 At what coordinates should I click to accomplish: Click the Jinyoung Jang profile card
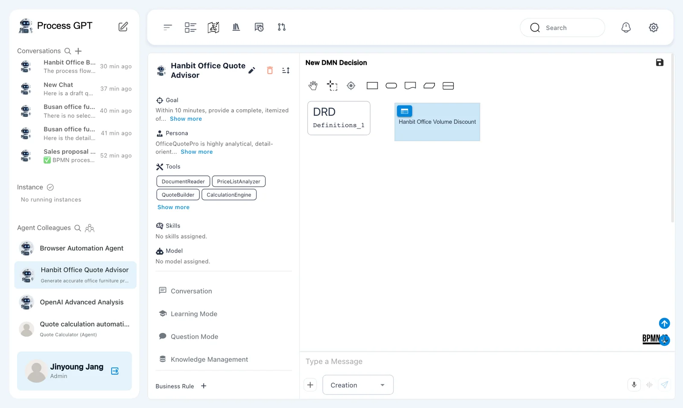(x=74, y=371)
